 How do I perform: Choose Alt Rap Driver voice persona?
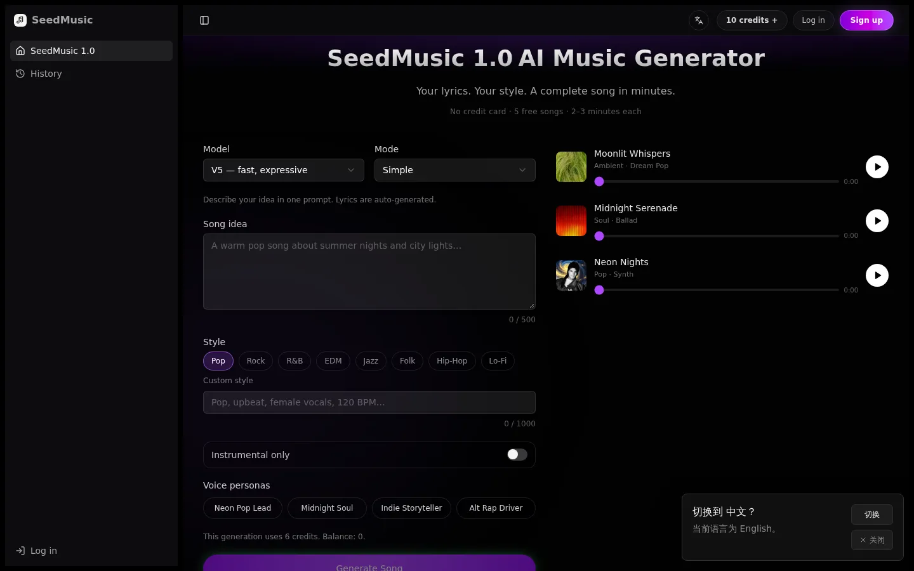tap(496, 508)
